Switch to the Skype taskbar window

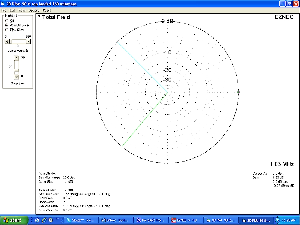(x=82, y=220)
